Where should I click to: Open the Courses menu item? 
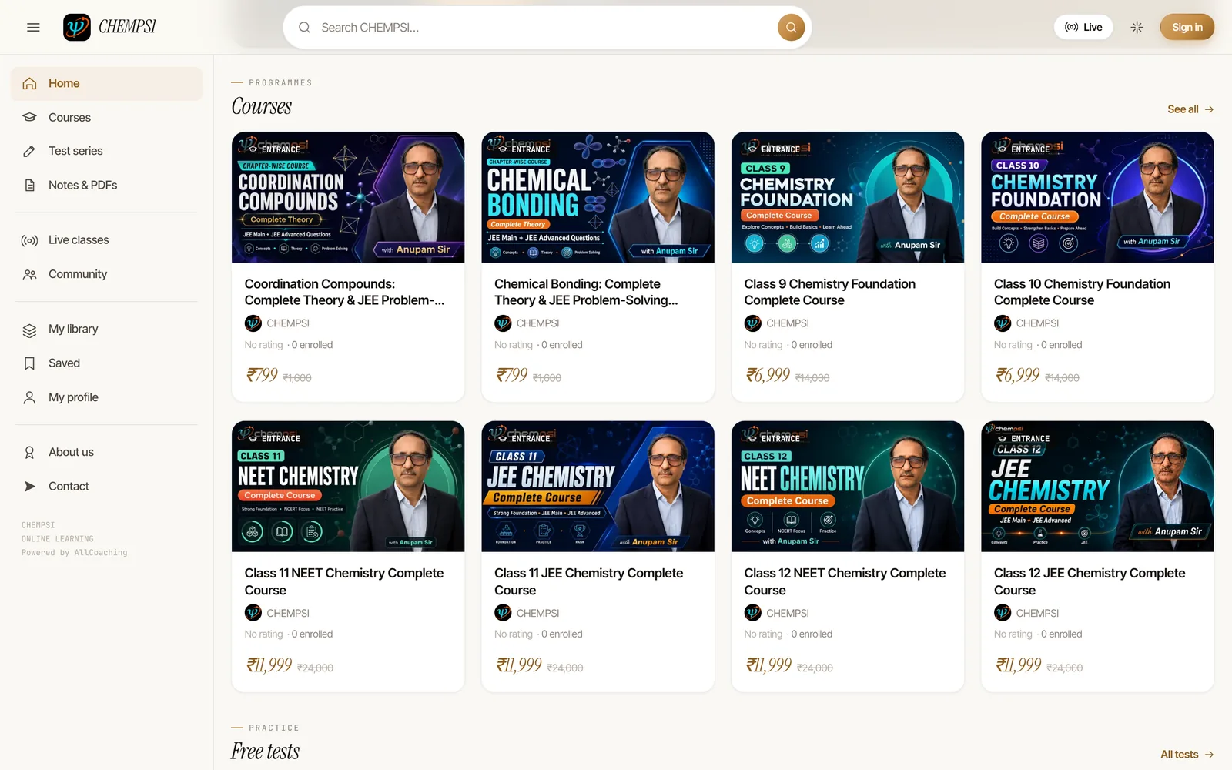107,118
